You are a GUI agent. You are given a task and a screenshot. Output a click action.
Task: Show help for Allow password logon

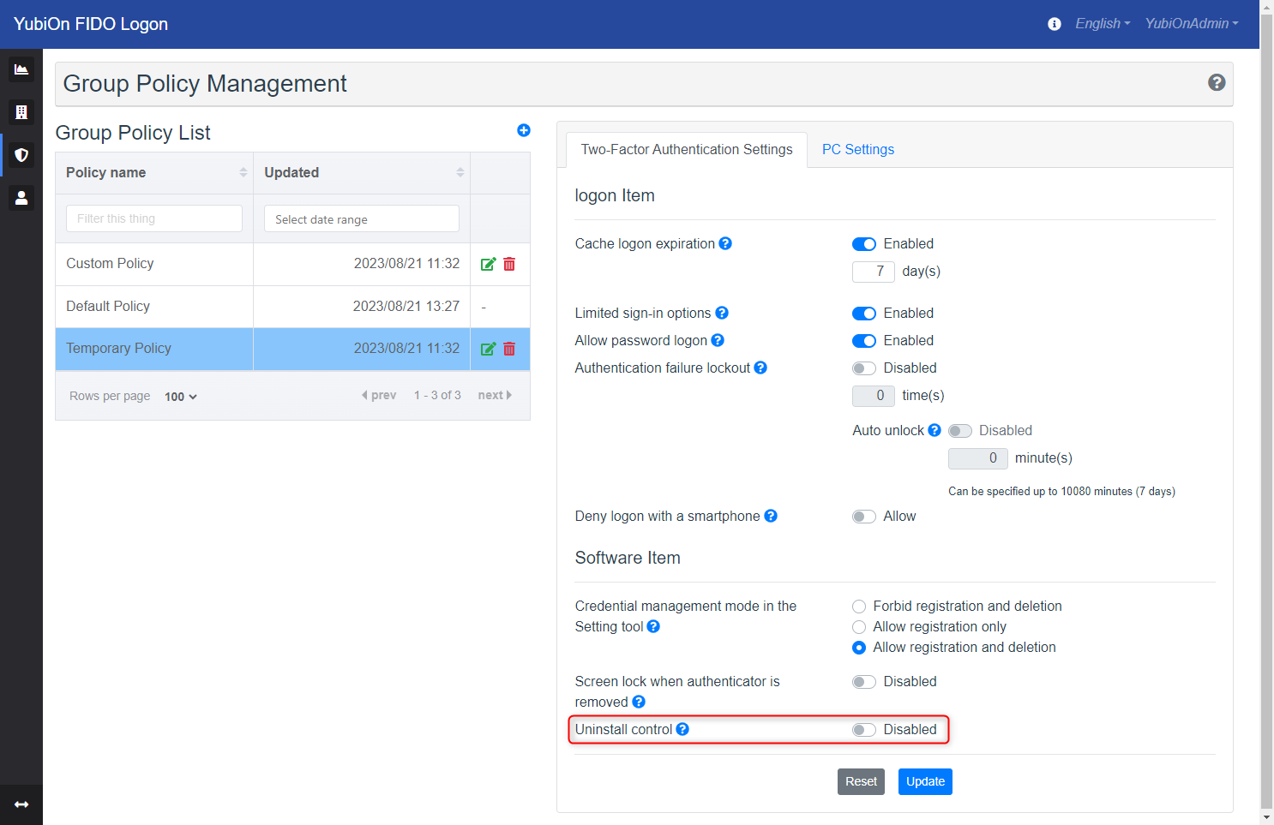point(718,340)
